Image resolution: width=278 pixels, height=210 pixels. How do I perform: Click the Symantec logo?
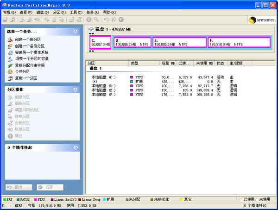tap(262, 20)
